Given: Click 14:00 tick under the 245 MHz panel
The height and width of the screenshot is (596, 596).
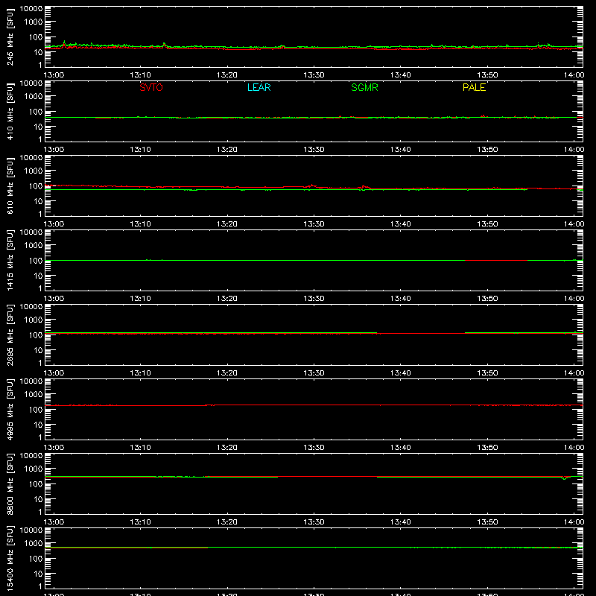Looking at the screenshot, I should pyautogui.click(x=574, y=75).
